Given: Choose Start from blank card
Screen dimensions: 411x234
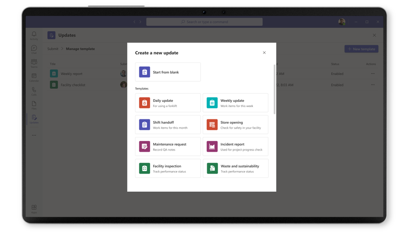Looking at the screenshot, I should coord(168,72).
